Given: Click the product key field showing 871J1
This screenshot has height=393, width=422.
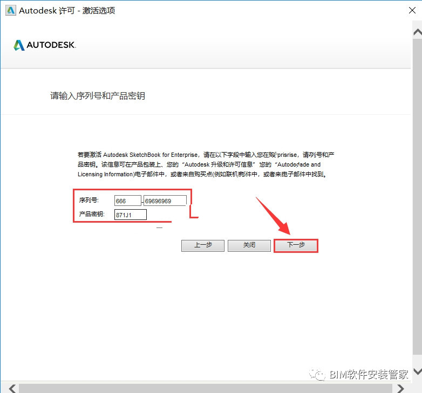Looking at the screenshot, I should pyautogui.click(x=131, y=215).
